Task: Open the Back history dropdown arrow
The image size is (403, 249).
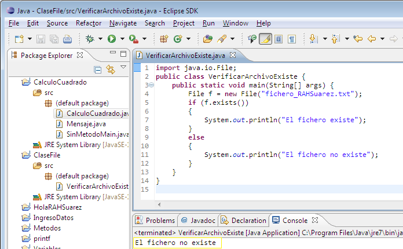Action: pyautogui.click(x=382, y=39)
